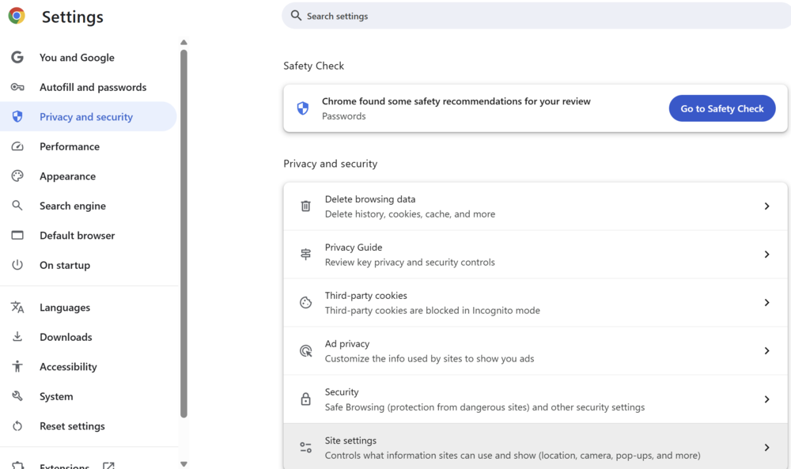This screenshot has width=791, height=469.
Task: Click the sliders icon for Site settings
Action: click(305, 448)
